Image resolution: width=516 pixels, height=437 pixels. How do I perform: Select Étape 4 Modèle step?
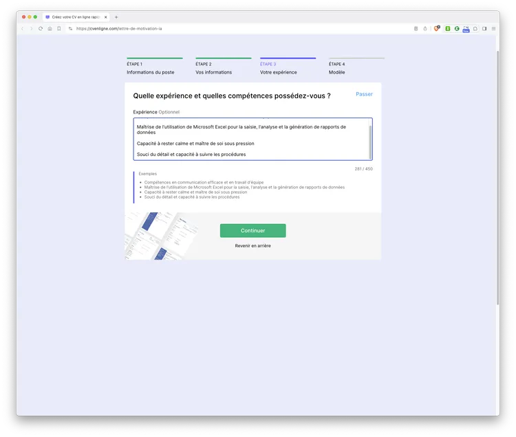(x=356, y=67)
